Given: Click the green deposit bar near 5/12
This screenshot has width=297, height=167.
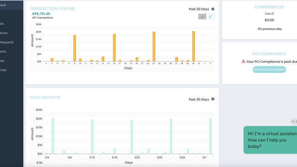Looking at the screenshot, I should (x=92, y=137).
